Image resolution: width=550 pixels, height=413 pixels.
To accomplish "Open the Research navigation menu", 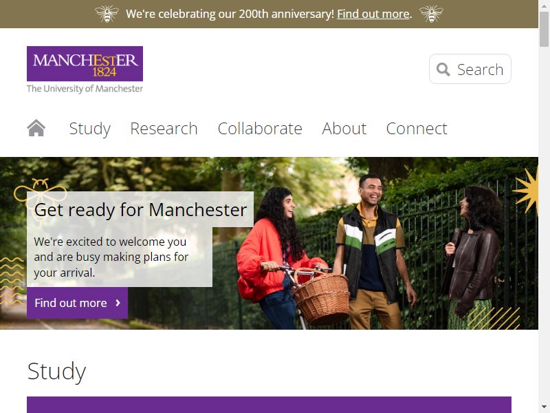I will coord(164,129).
